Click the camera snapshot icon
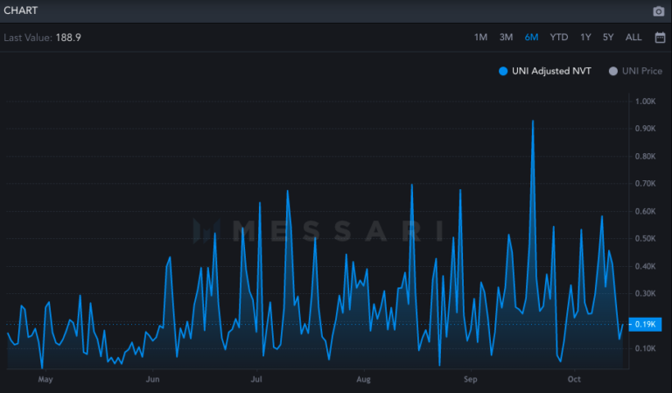672x393 pixels. click(x=659, y=11)
